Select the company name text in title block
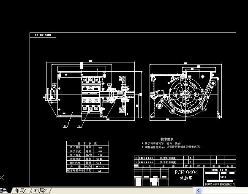Viewport: 248px width, 194px height. point(220,184)
